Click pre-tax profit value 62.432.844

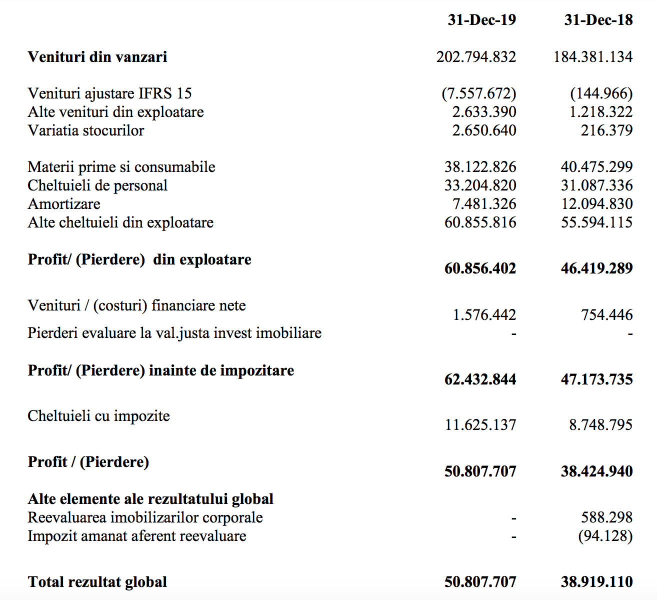480,379
